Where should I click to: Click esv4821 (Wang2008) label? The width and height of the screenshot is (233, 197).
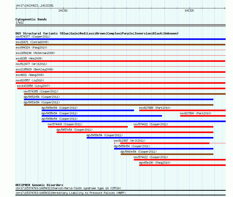[x=30, y=75]
